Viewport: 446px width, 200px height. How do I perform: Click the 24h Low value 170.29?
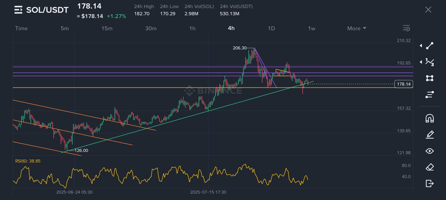168,14
